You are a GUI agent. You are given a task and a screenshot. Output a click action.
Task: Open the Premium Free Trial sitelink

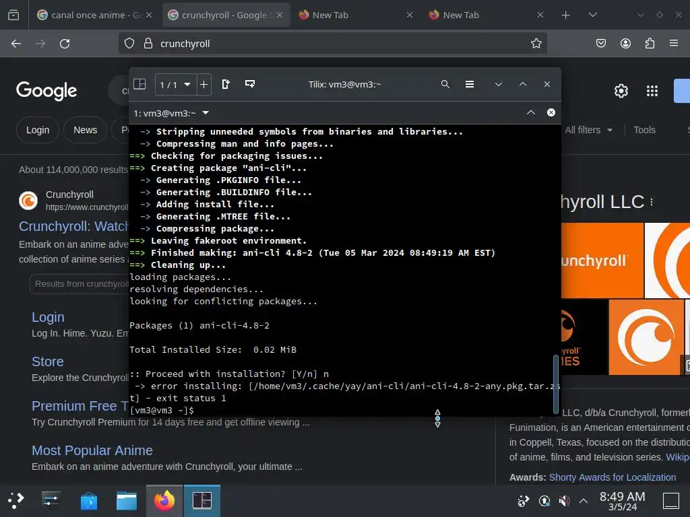pos(80,406)
